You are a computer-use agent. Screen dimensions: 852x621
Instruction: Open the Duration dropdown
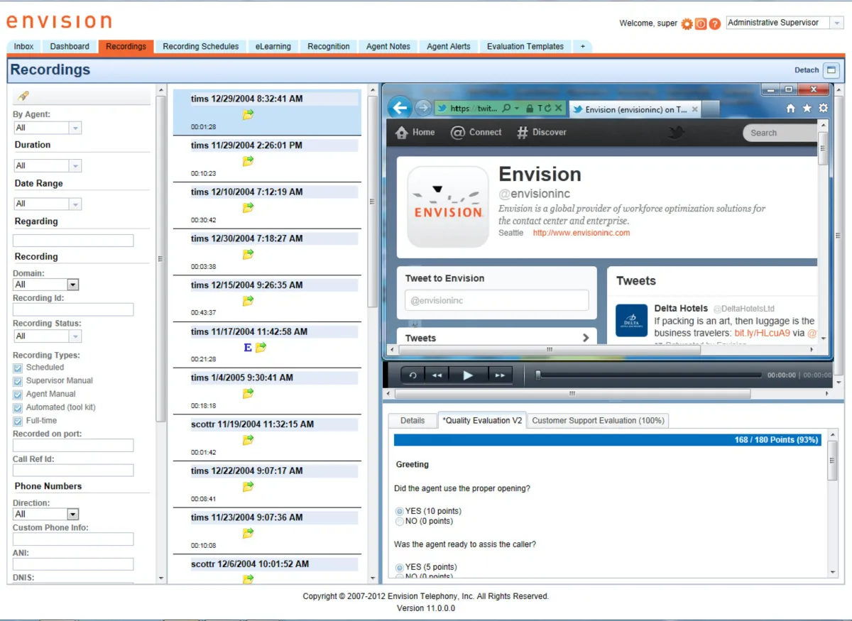75,165
